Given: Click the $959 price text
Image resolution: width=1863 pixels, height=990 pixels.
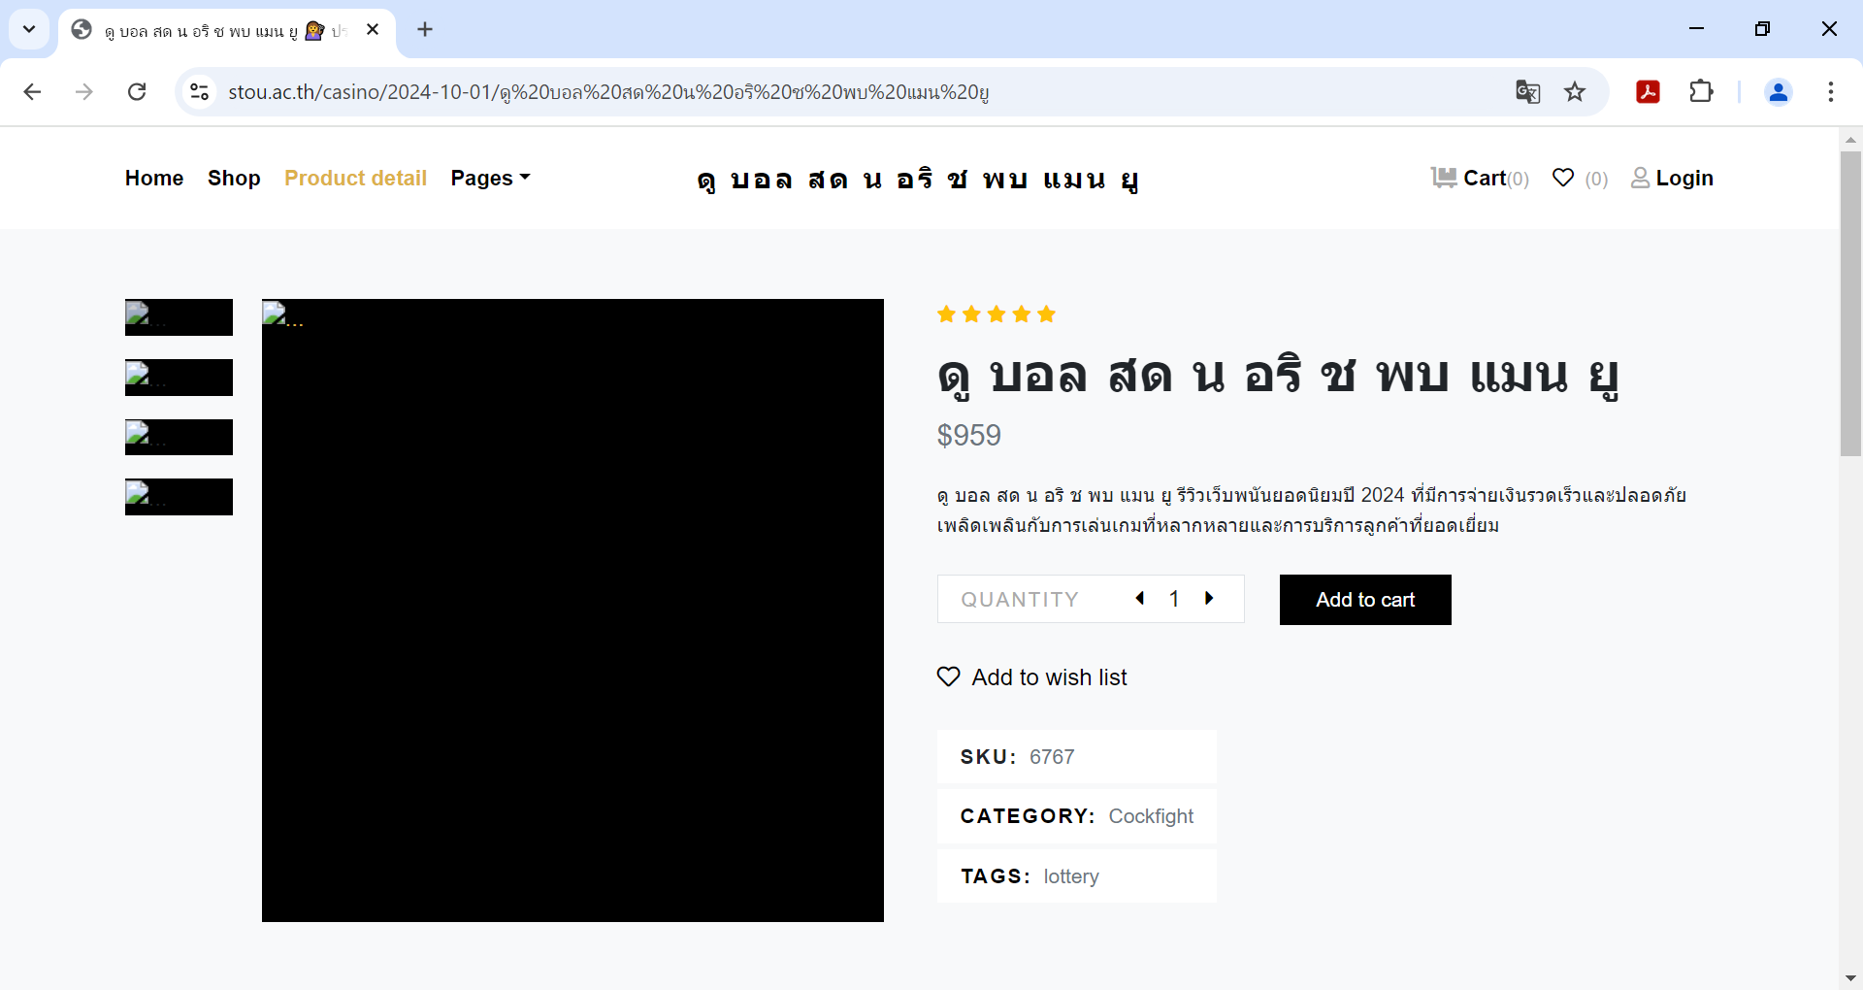Looking at the screenshot, I should [969, 435].
